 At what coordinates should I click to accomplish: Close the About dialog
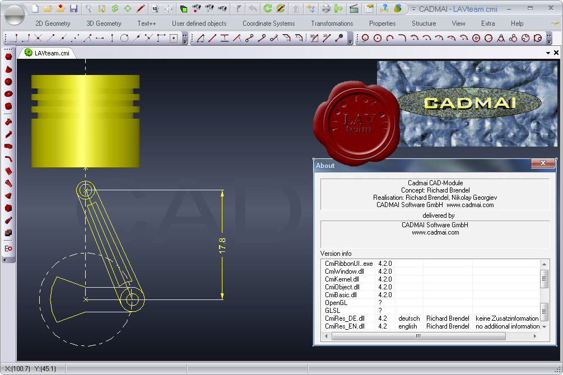pos(543,163)
